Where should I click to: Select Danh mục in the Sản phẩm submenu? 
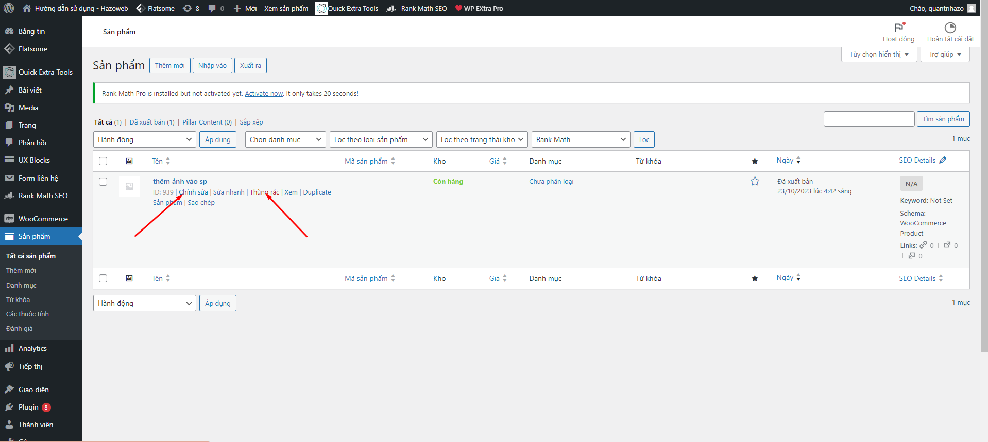[21, 285]
